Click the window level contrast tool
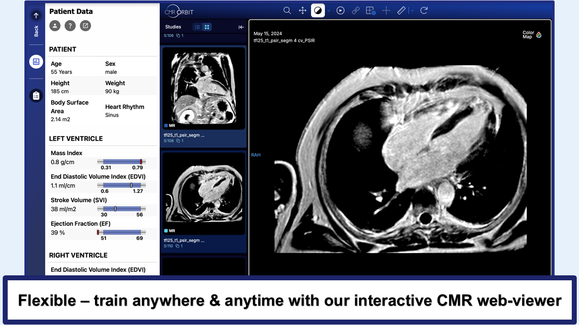The width and height of the screenshot is (579, 325). (318, 10)
